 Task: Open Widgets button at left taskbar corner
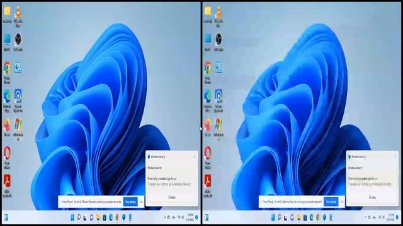coord(6,218)
